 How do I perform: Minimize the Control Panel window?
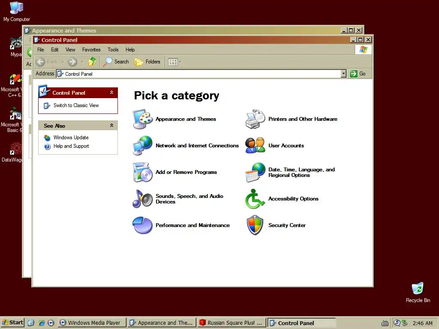[x=353, y=40]
